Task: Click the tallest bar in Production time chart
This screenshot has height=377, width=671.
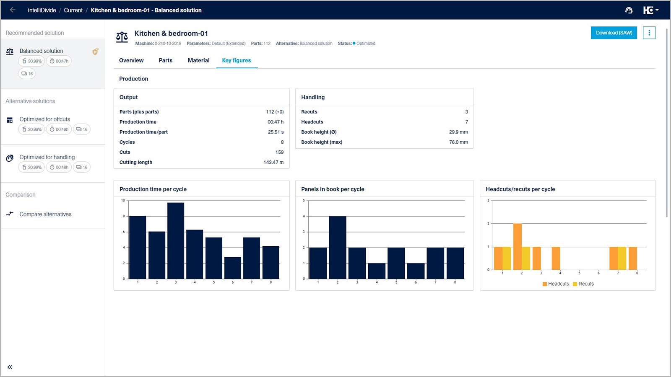Action: tap(176, 241)
